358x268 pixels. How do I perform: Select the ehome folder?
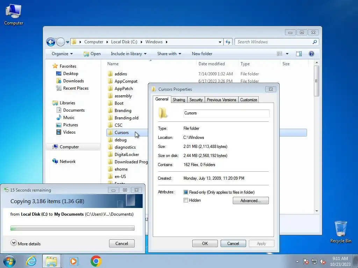121,169
